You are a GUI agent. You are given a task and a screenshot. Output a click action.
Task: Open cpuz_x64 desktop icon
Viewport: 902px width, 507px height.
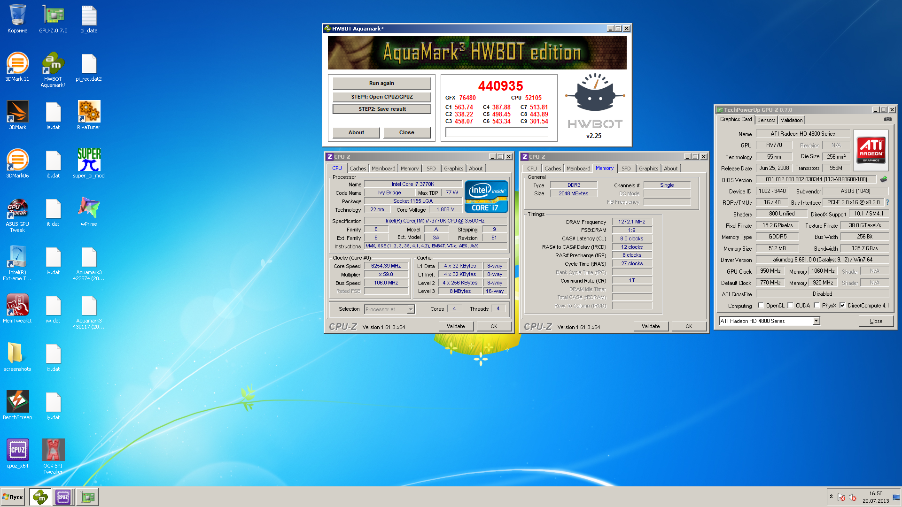[x=17, y=454]
